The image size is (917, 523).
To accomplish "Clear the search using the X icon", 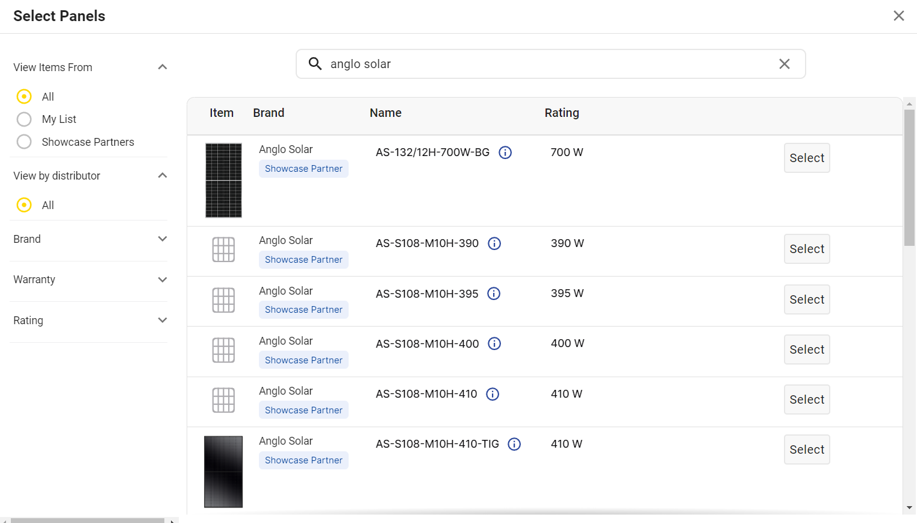I will tap(785, 63).
